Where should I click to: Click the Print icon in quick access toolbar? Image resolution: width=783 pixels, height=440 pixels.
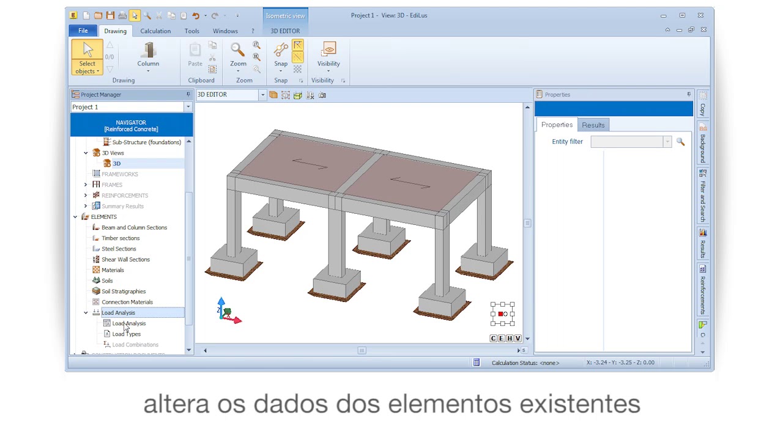[x=122, y=15]
